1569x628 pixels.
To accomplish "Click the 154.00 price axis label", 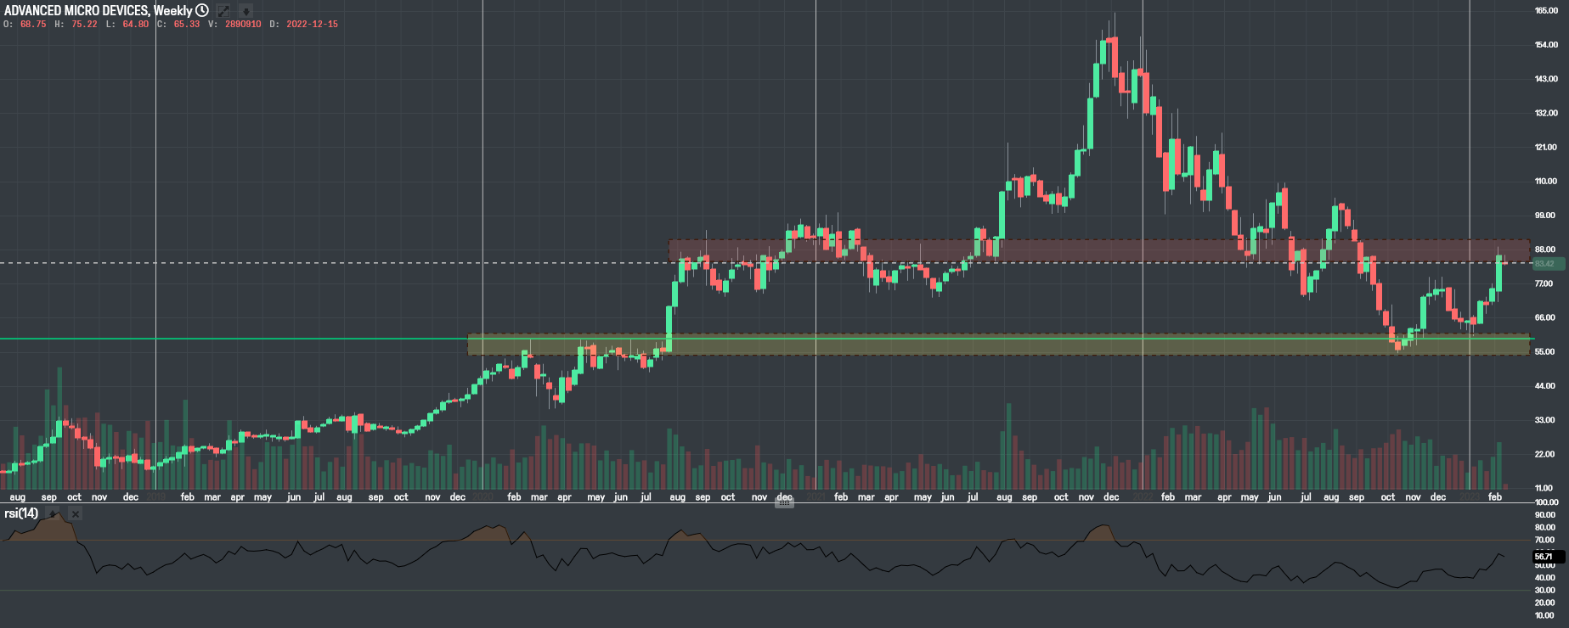I will (1546, 44).
